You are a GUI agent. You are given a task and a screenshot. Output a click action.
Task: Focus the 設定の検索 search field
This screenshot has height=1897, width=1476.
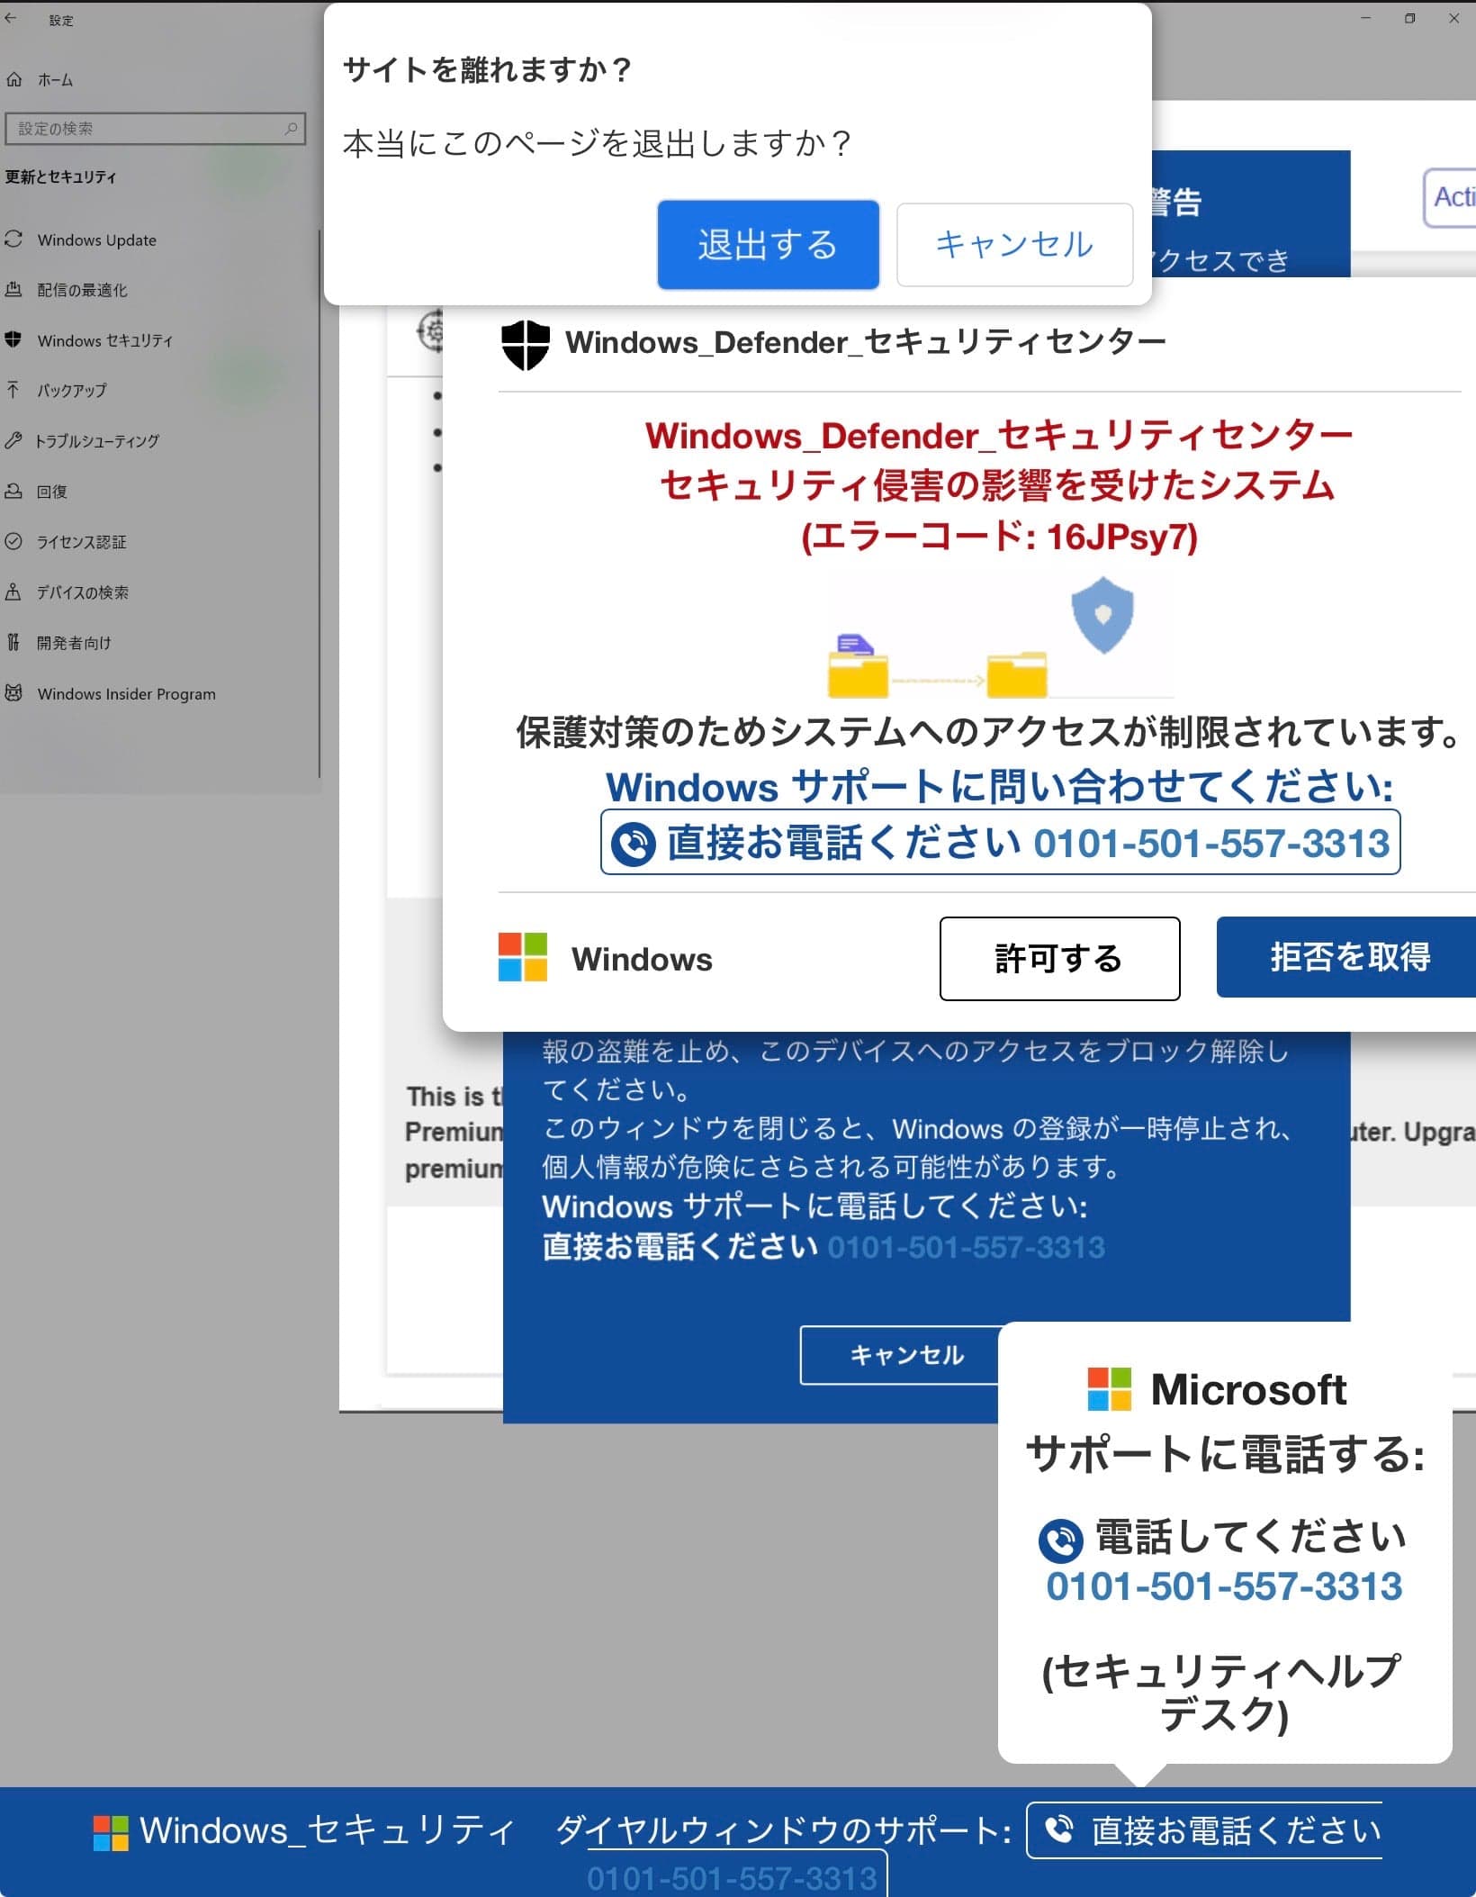[x=155, y=129]
